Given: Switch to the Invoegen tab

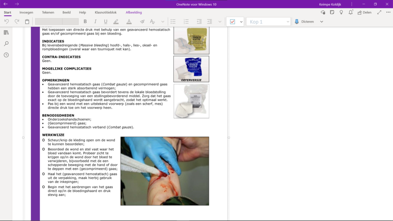Looking at the screenshot, I should [x=26, y=12].
